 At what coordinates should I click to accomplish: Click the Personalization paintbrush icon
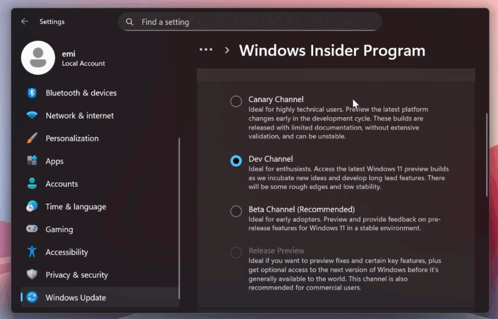coord(32,139)
